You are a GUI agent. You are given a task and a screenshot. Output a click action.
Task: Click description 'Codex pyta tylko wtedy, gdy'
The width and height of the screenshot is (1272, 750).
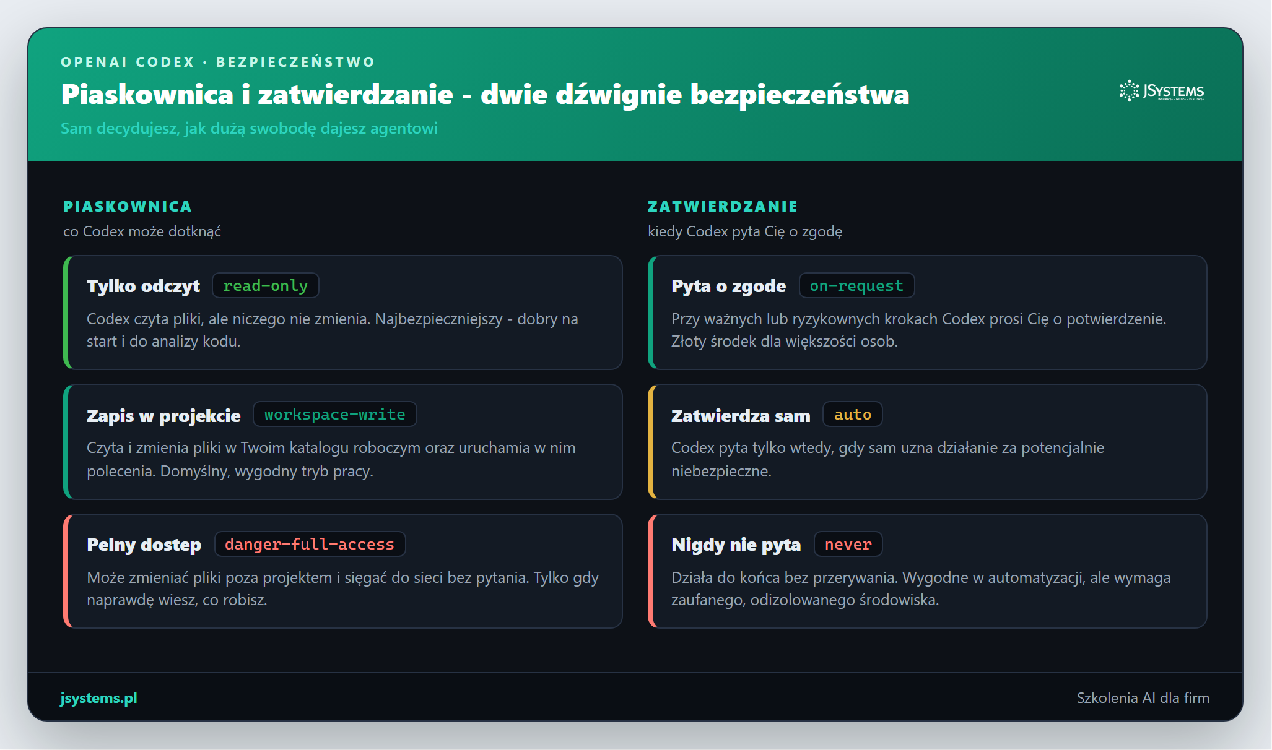tap(888, 459)
